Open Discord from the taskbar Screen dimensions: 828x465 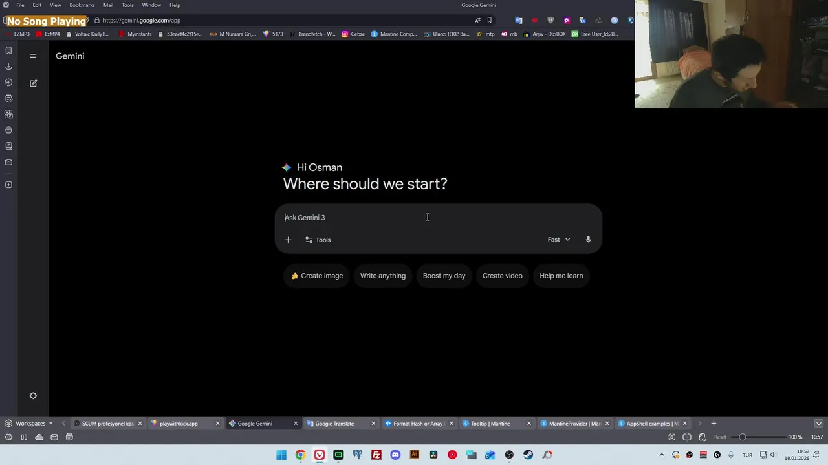tap(395, 455)
